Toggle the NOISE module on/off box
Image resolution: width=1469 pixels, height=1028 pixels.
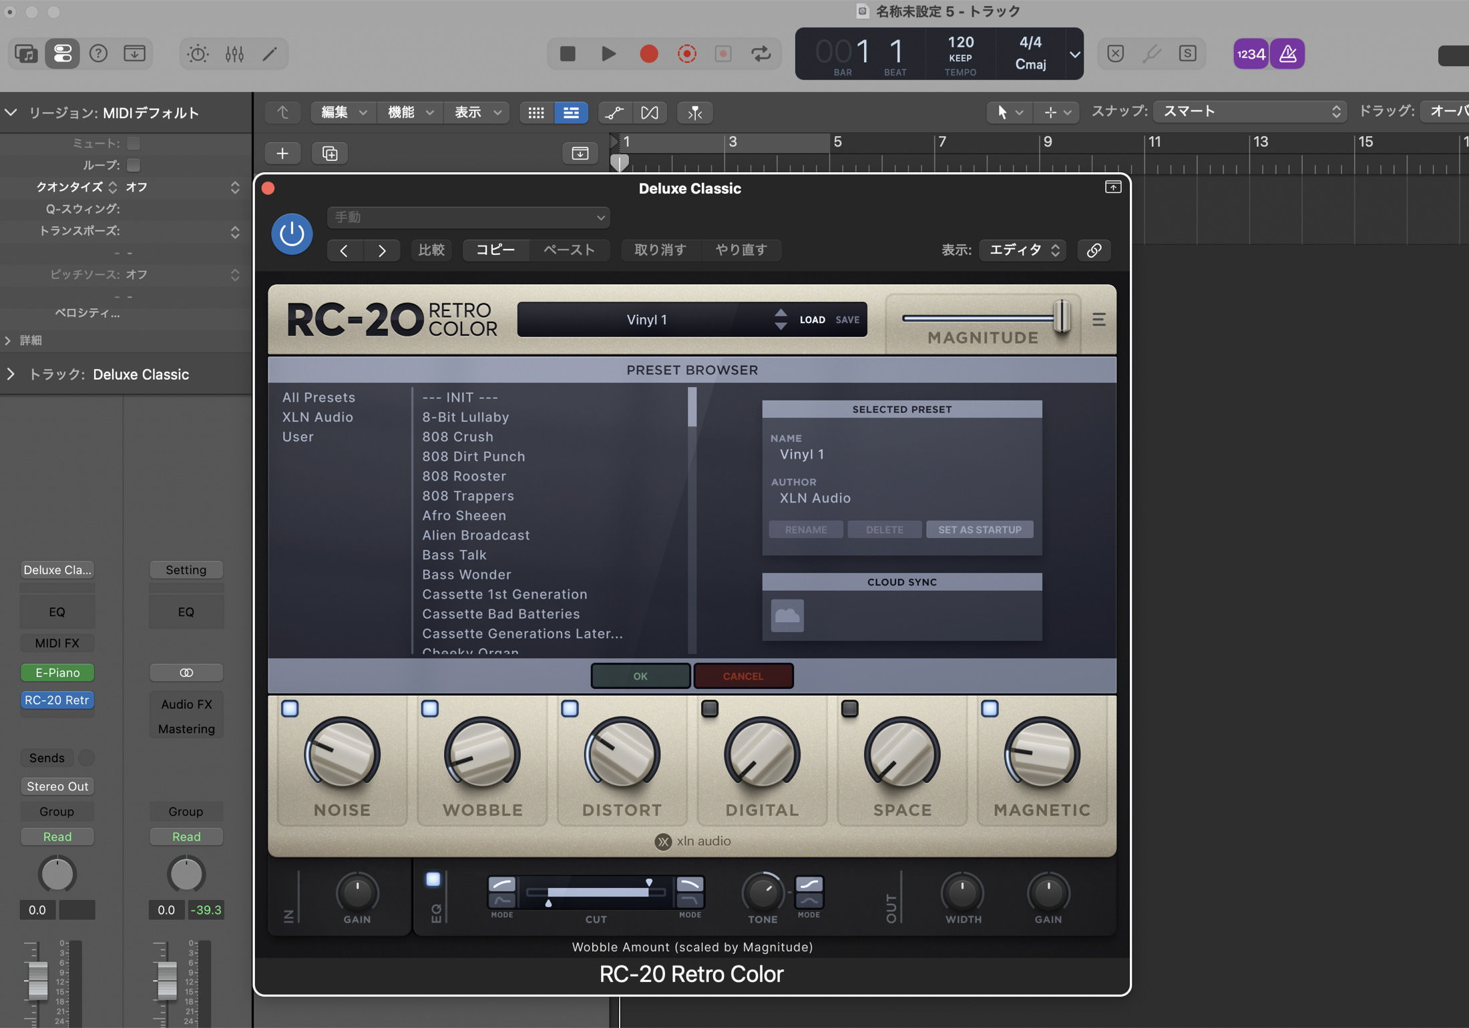290,708
